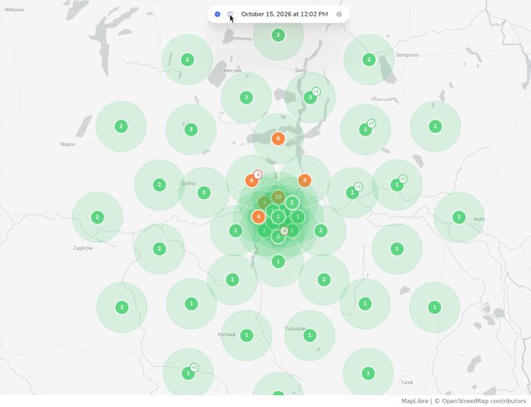Image resolution: width=531 pixels, height=407 pixels.
Task: Select marker 1 beside Tuliszków
Action: pos(310,335)
